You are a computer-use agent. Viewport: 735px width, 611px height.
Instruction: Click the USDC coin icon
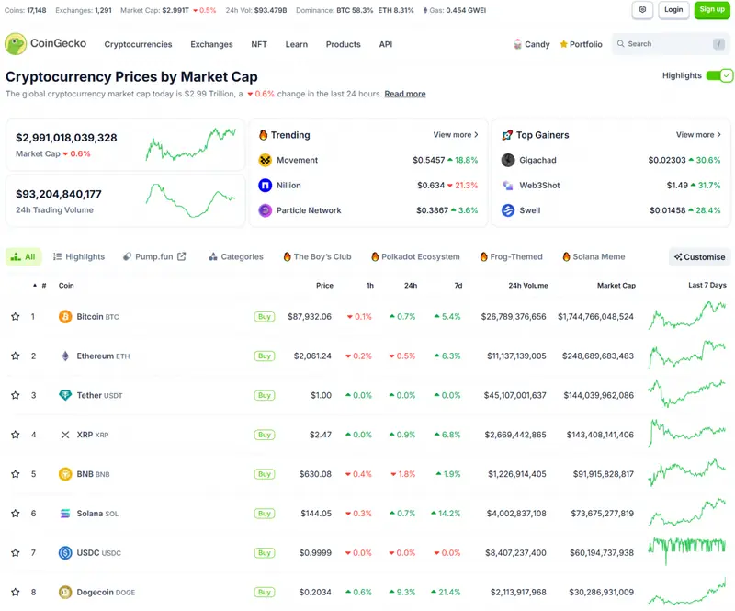[65, 553]
